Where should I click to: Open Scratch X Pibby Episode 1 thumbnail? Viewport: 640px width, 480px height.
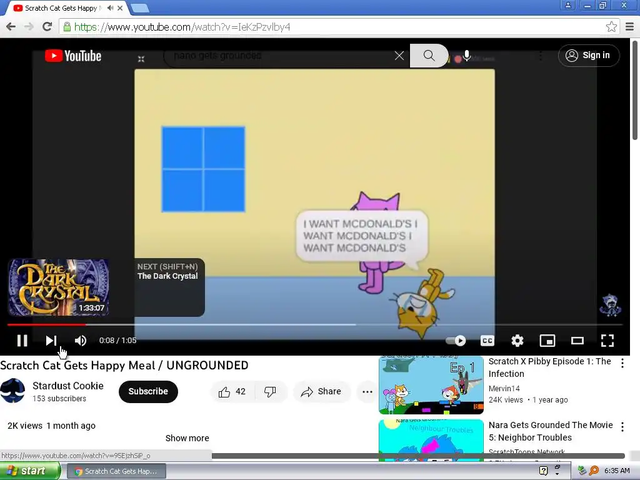coord(431,385)
